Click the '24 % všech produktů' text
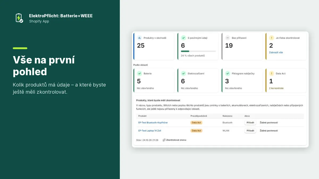 click(x=193, y=56)
